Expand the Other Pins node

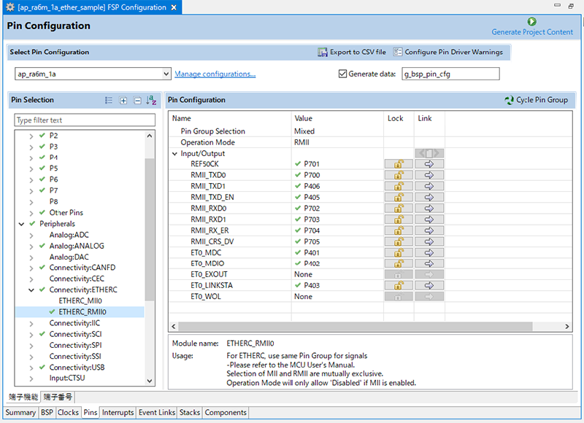[31, 213]
